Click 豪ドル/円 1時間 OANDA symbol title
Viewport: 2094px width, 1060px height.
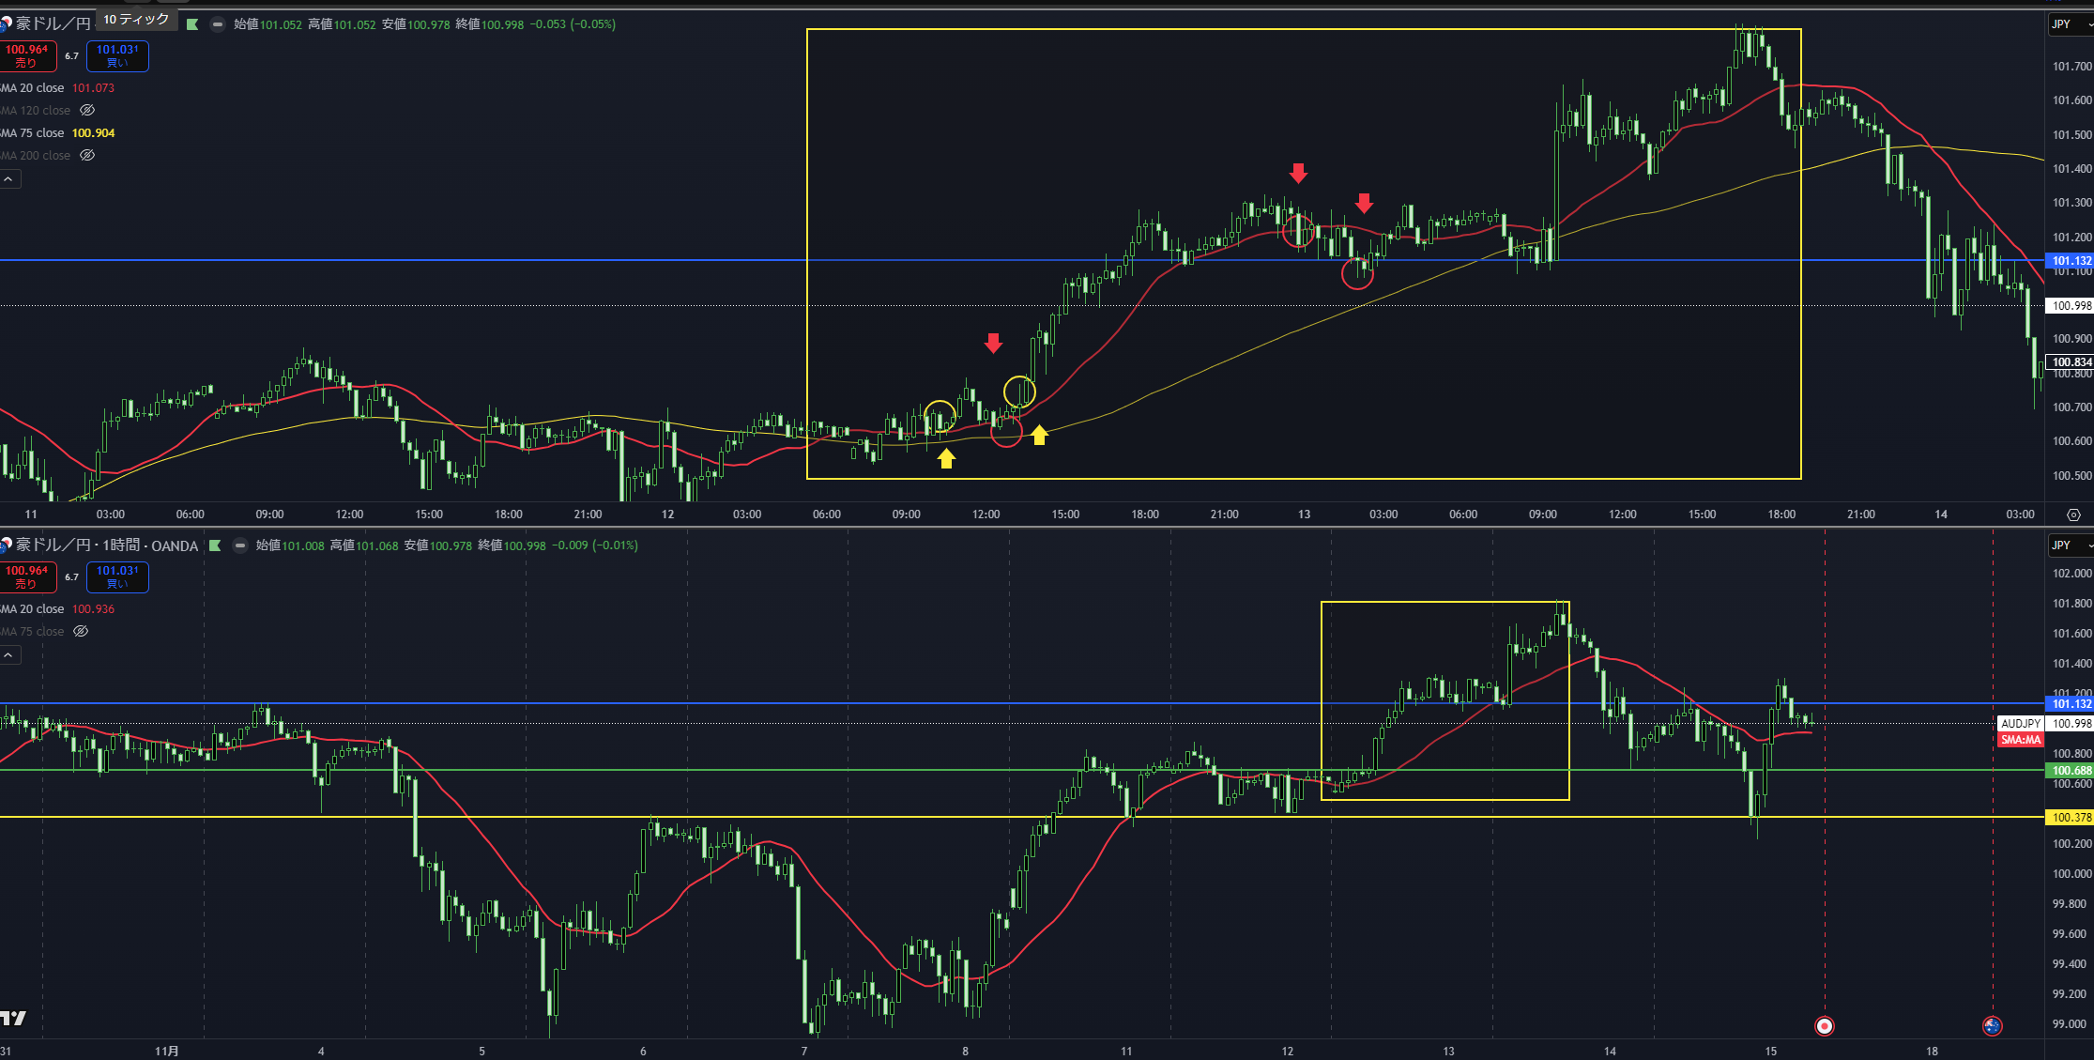[x=105, y=545]
